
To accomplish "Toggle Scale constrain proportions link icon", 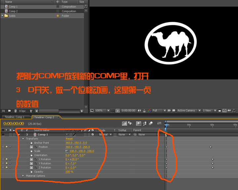I will (x=67, y=151).
